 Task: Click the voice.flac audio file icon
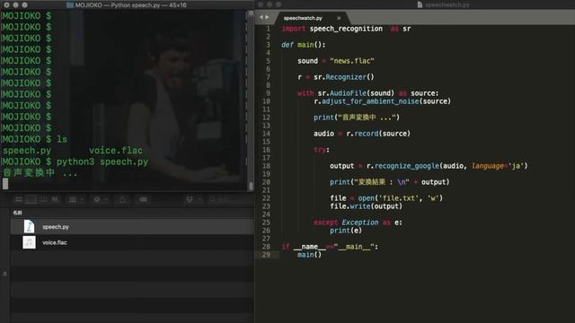coord(30,242)
